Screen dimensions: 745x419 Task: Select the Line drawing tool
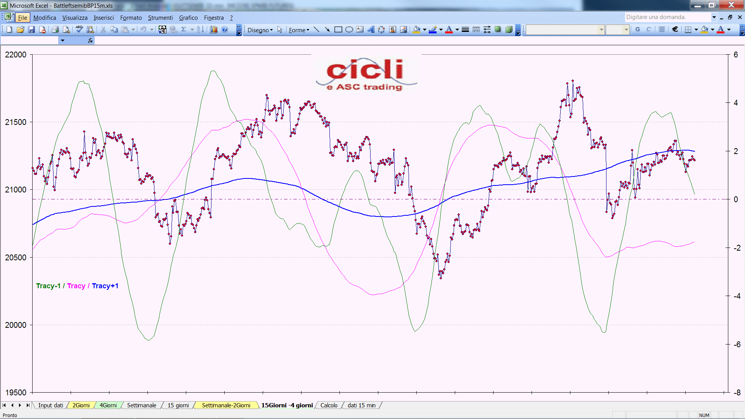317,29
